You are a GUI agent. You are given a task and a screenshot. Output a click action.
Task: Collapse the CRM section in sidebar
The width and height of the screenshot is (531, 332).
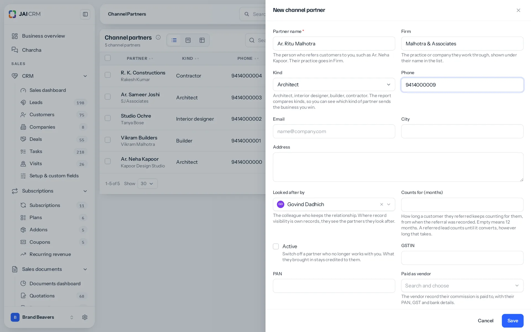tap(85, 76)
